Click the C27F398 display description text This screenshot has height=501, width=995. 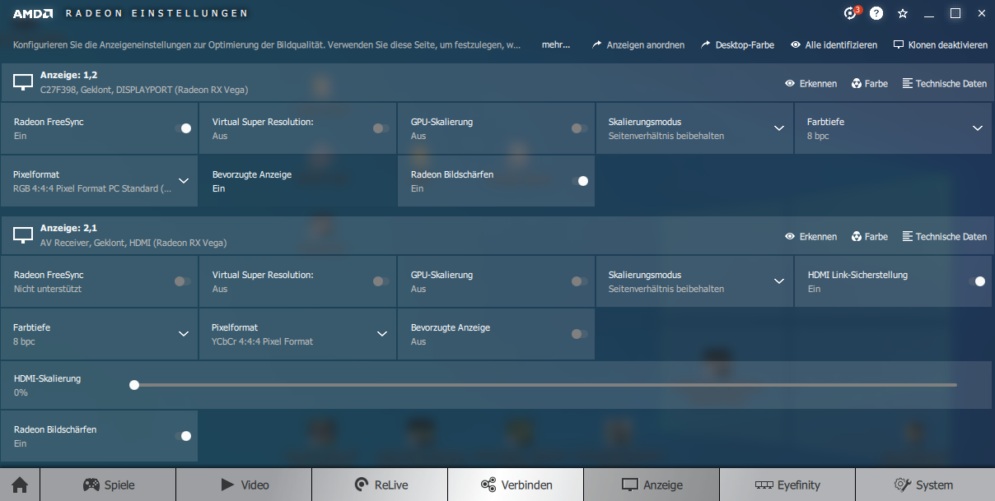144,90
